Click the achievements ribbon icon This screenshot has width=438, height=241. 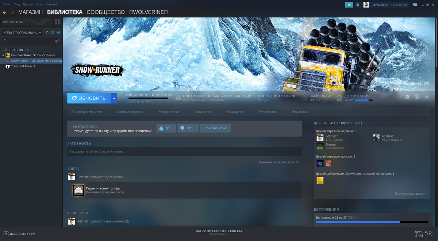[339, 98]
